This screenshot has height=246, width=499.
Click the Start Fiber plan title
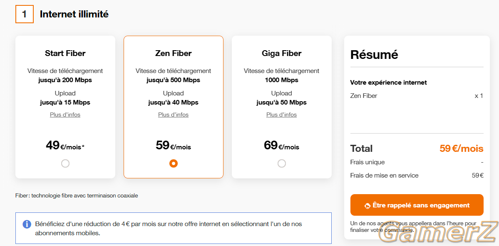click(65, 53)
